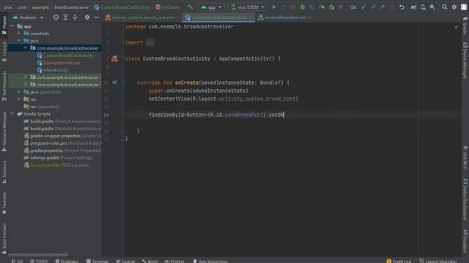Open Project panel options gear icon
The image size is (469, 263).
87,18
